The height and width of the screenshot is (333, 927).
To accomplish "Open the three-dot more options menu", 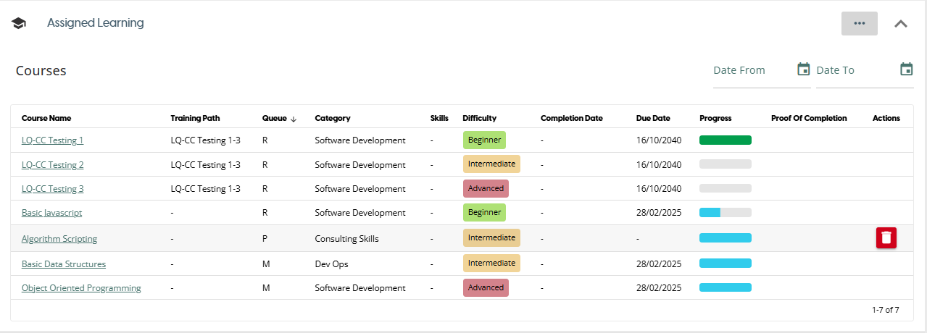I will tap(859, 23).
